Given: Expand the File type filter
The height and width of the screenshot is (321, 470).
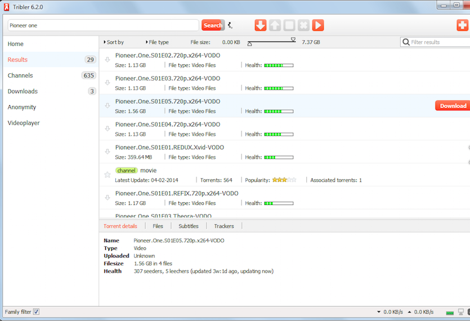Looking at the screenshot, I should (x=157, y=42).
